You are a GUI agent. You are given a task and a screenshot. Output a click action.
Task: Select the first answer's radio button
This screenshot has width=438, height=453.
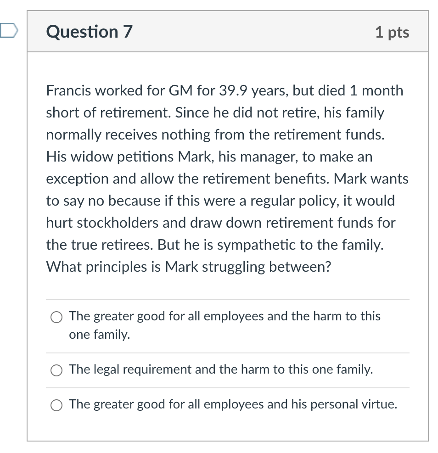[56, 317]
